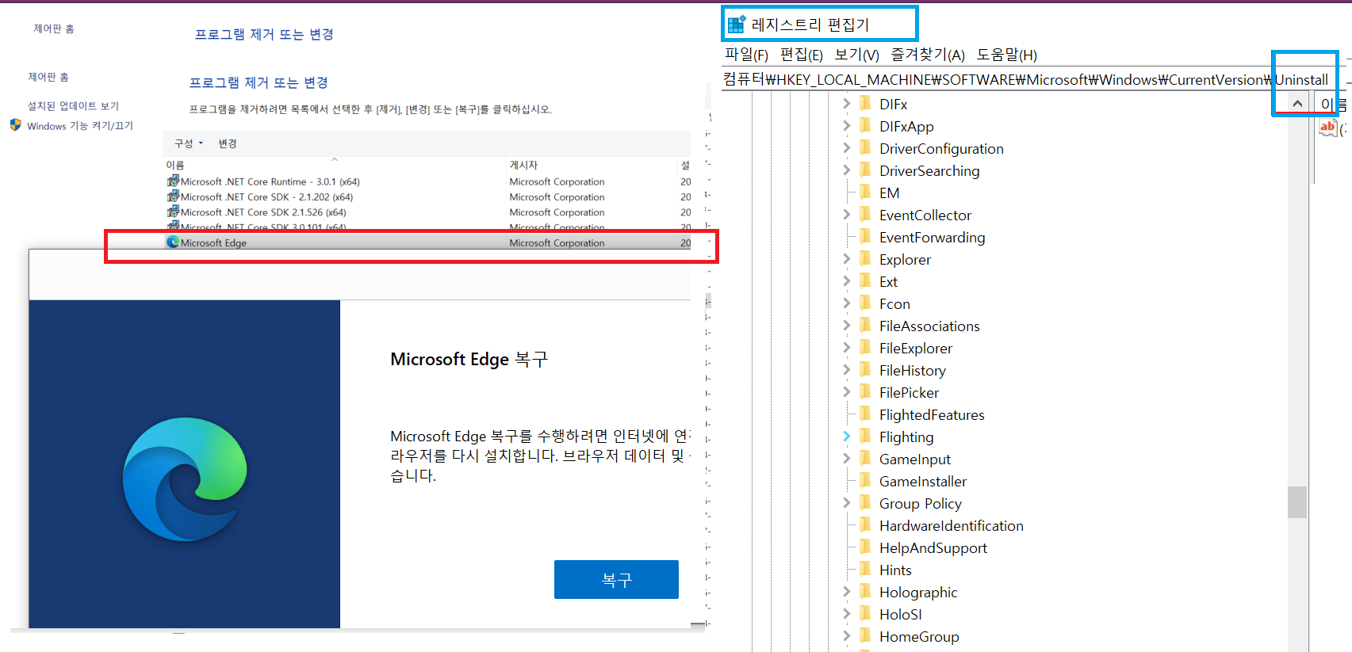Open the 파일(F) menu
This screenshot has height=652, width=1352.
click(746, 55)
